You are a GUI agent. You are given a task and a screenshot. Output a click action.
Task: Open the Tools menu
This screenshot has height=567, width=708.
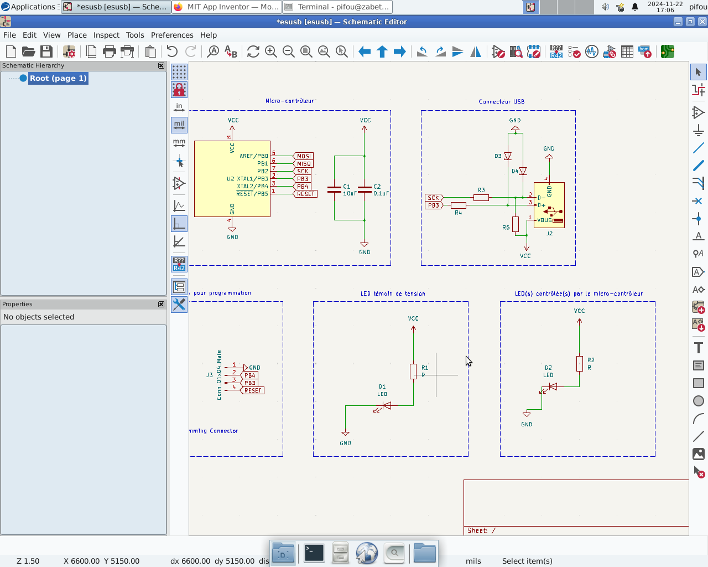coord(135,35)
